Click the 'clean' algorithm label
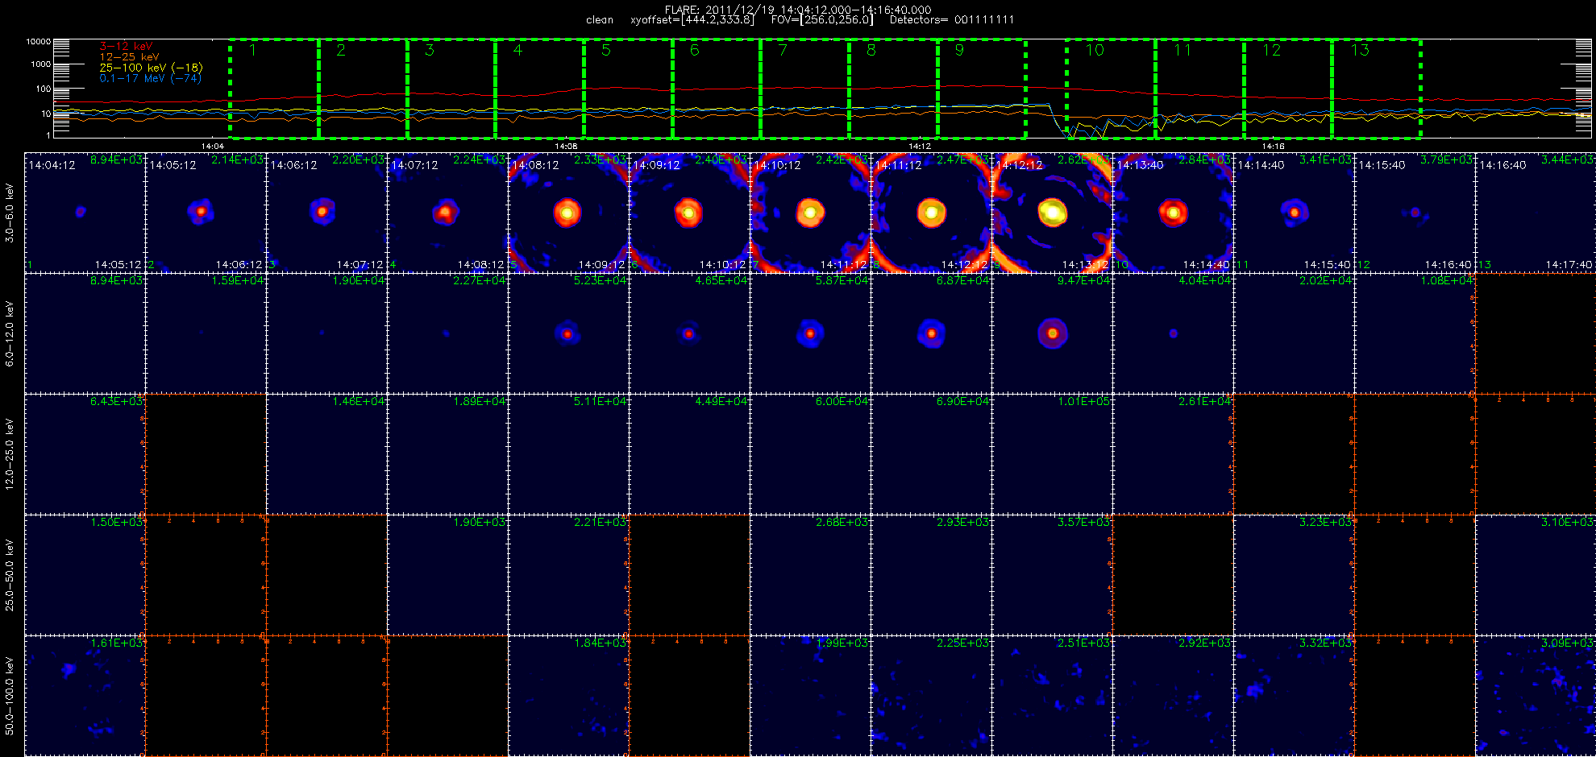Viewport: 1596px width, 757px height. pos(600,20)
